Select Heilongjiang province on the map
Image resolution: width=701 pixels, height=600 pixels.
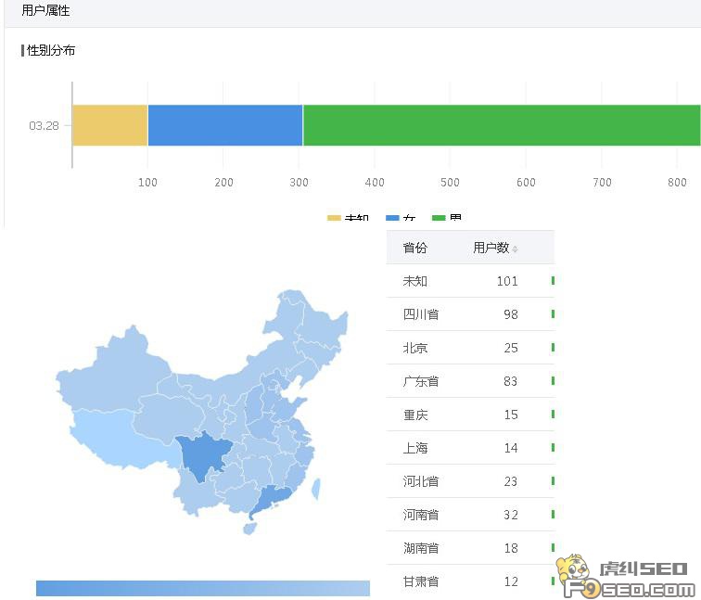click(320, 326)
